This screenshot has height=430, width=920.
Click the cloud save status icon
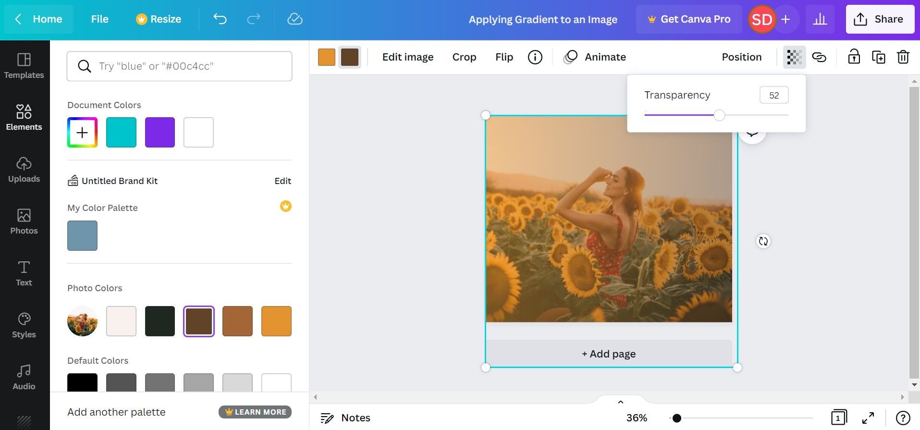tap(294, 19)
